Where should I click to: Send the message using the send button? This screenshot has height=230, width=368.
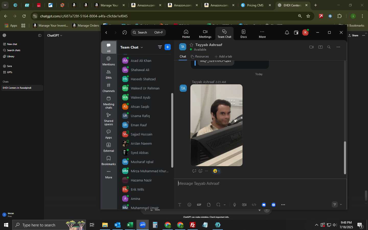pyautogui.click(x=335, y=204)
